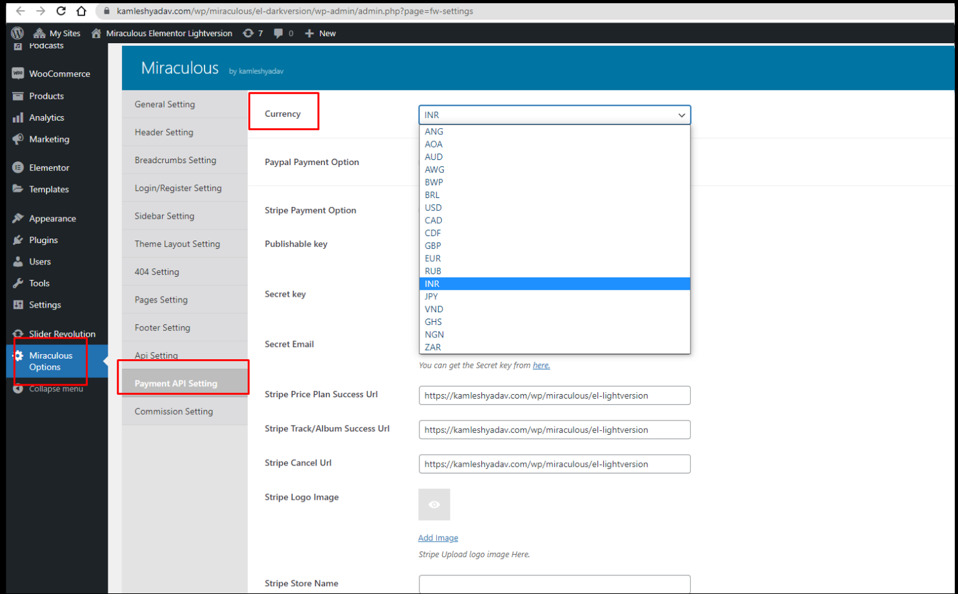The height and width of the screenshot is (594, 958).
Task: Click the Stripe Store Name field
Action: 555,584
